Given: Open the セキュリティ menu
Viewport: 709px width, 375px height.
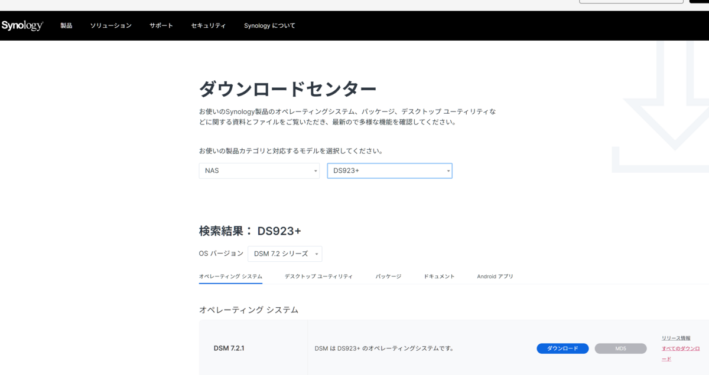Looking at the screenshot, I should click(209, 26).
